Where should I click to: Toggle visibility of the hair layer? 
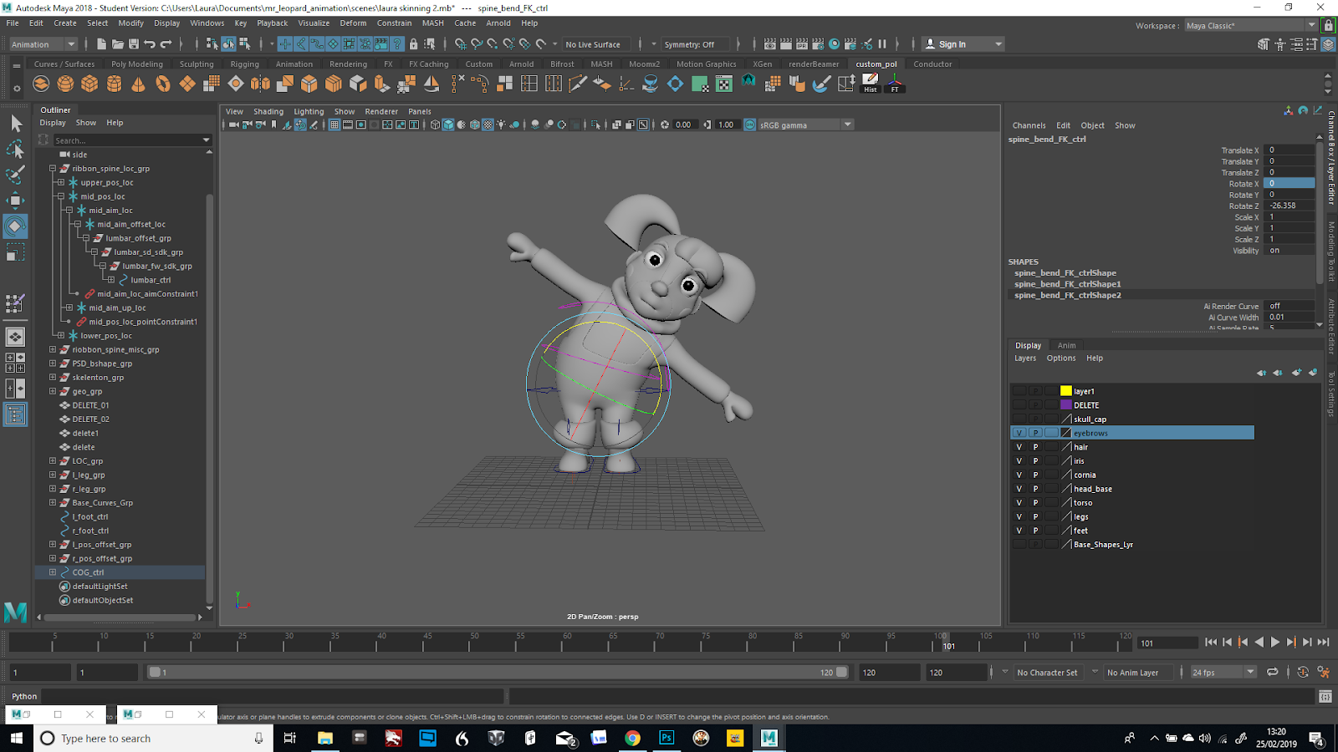(x=1019, y=447)
